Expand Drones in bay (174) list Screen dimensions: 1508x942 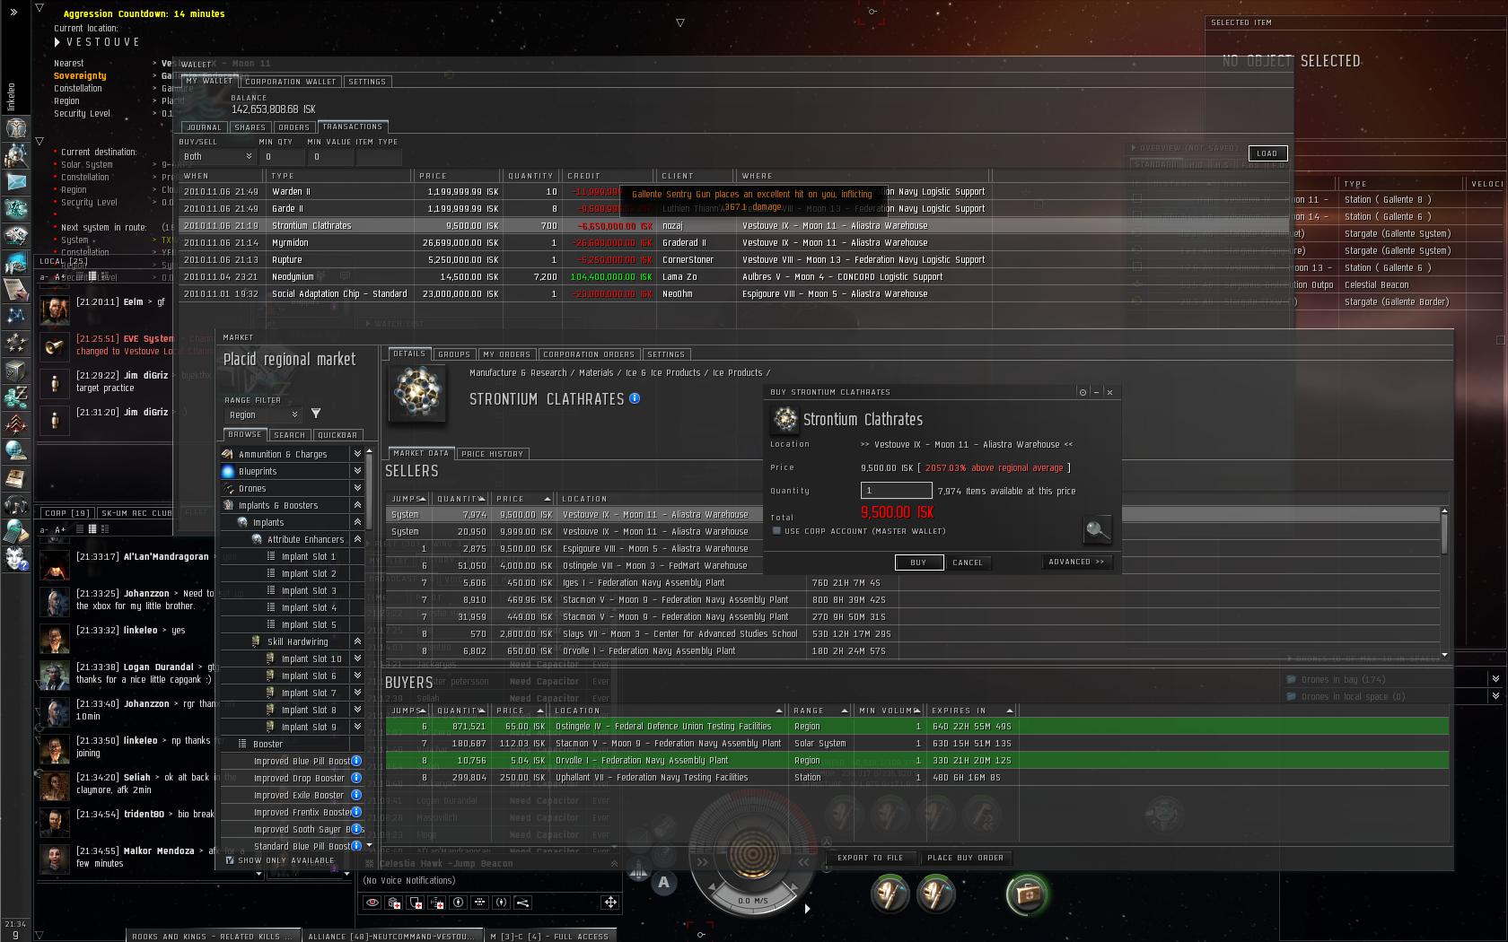click(x=1495, y=679)
